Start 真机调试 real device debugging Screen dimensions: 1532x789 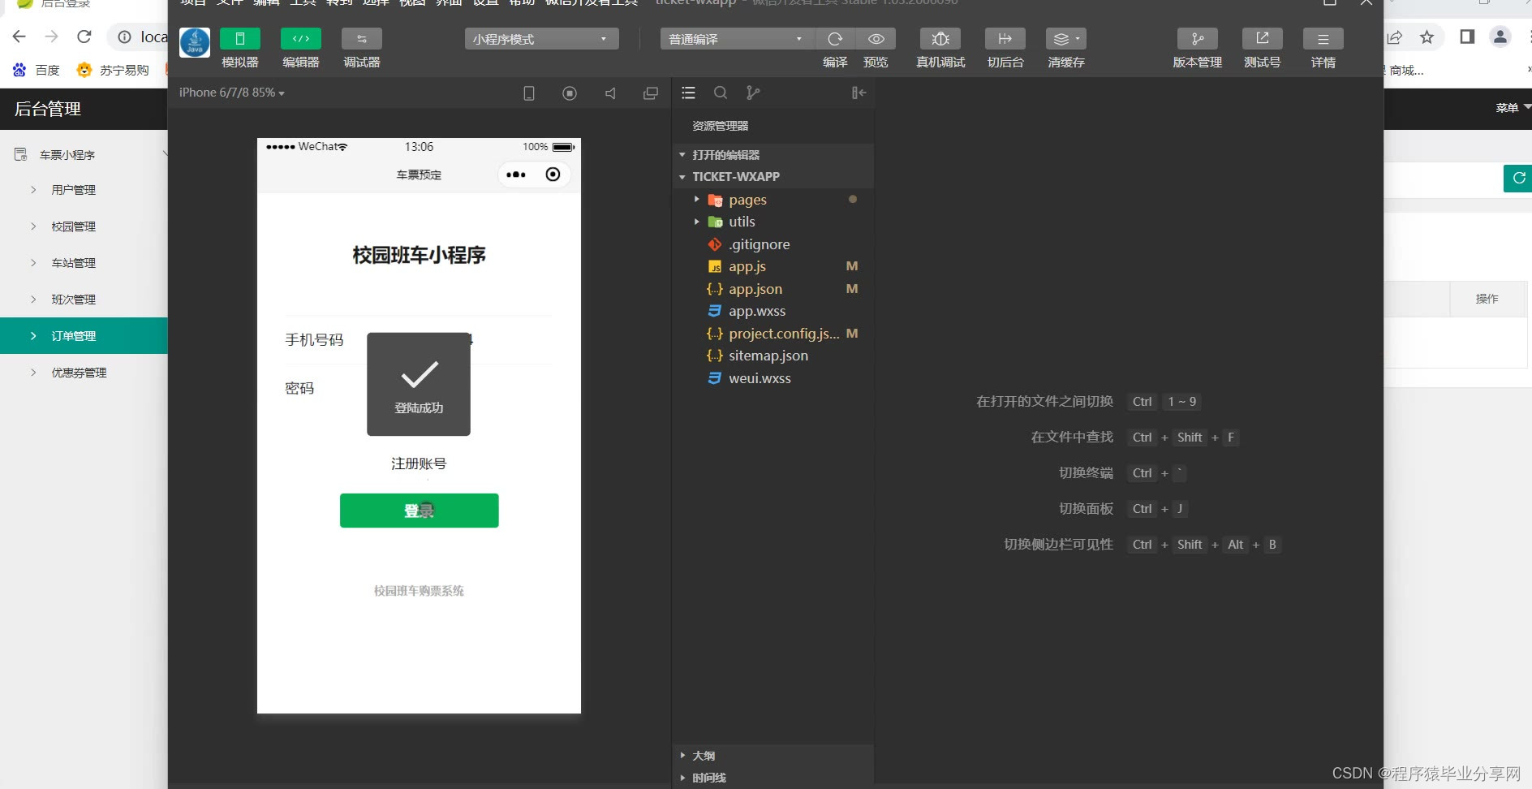click(940, 39)
